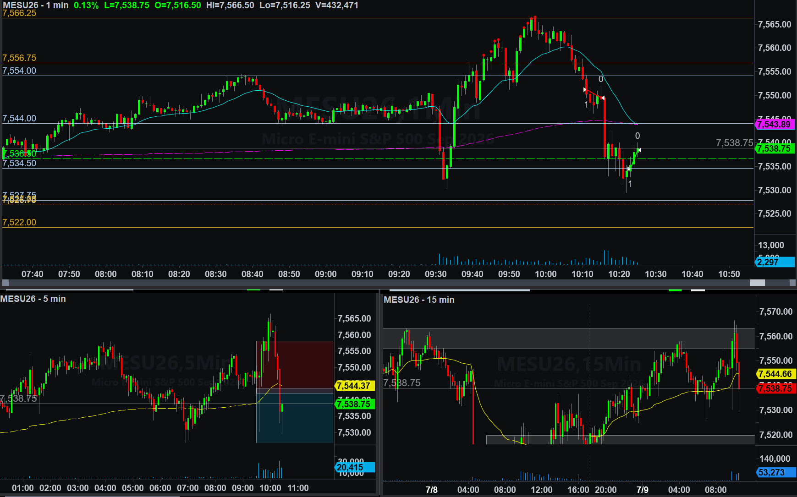Screen dimensions: 797x497
Task: Click the Lo=7,516.25 value in header
Action: [285, 5]
